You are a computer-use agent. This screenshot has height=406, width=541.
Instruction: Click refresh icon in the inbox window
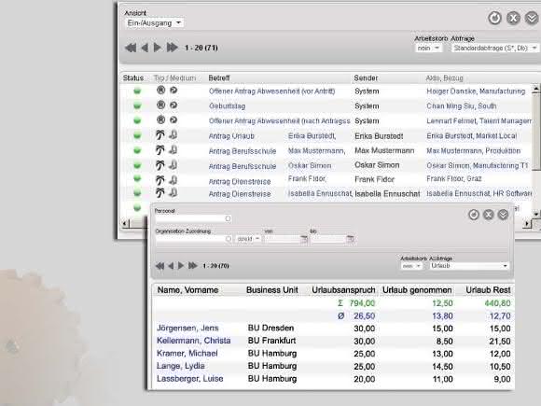point(494,18)
